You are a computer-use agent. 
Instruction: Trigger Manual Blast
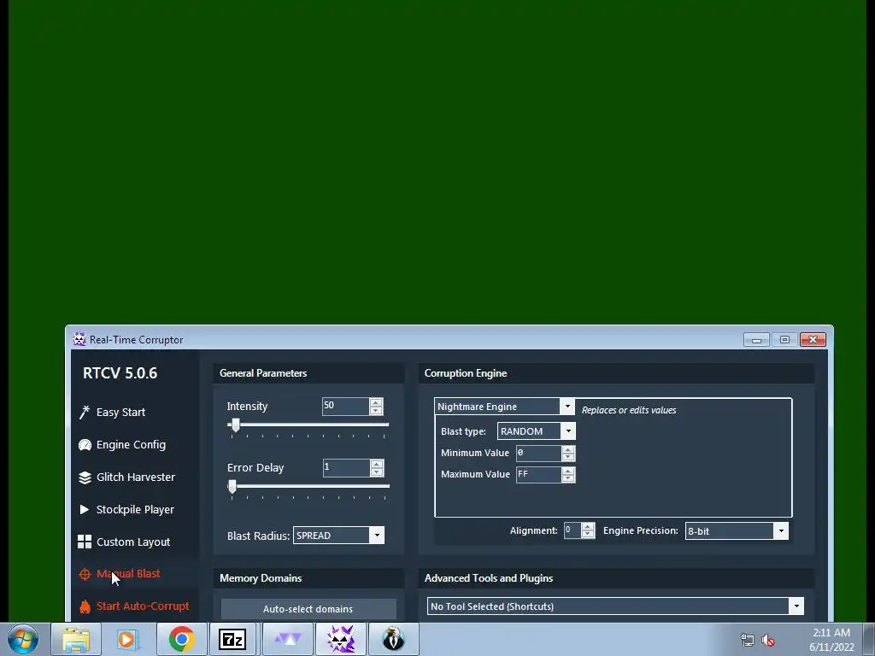point(128,573)
